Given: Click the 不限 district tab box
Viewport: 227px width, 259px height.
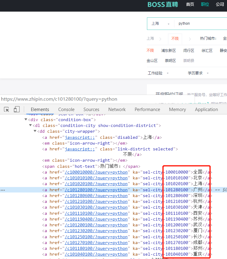Looking at the screenshot, I should (175, 39).
